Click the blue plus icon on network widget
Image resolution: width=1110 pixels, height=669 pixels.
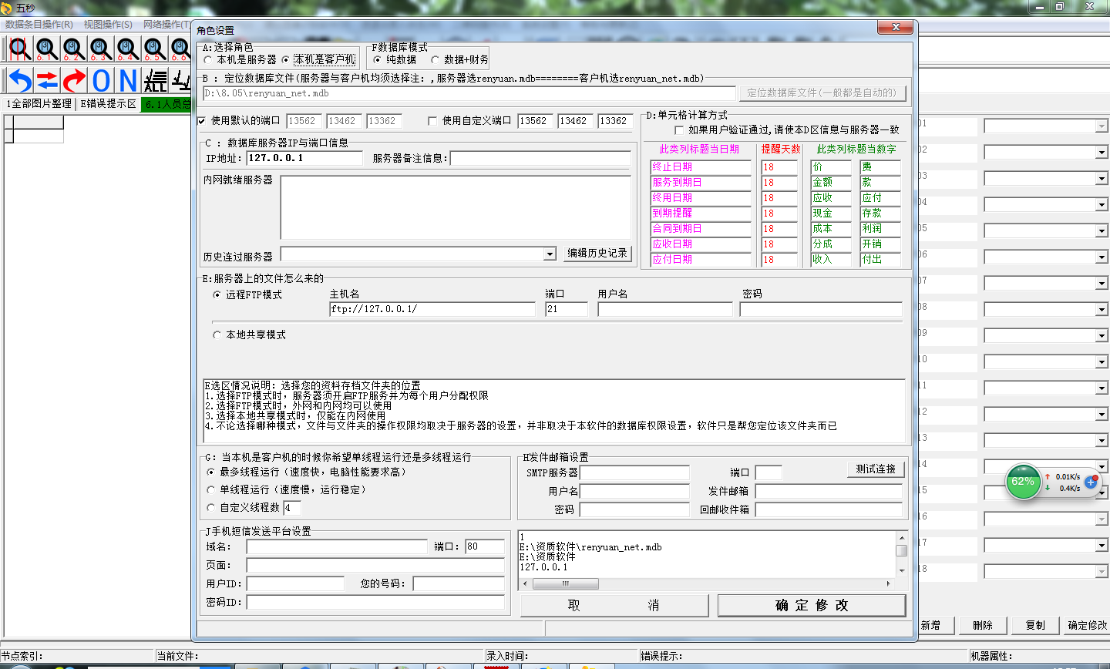[1091, 482]
